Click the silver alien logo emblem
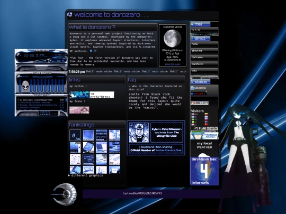286x214 pixels. coord(64,194)
